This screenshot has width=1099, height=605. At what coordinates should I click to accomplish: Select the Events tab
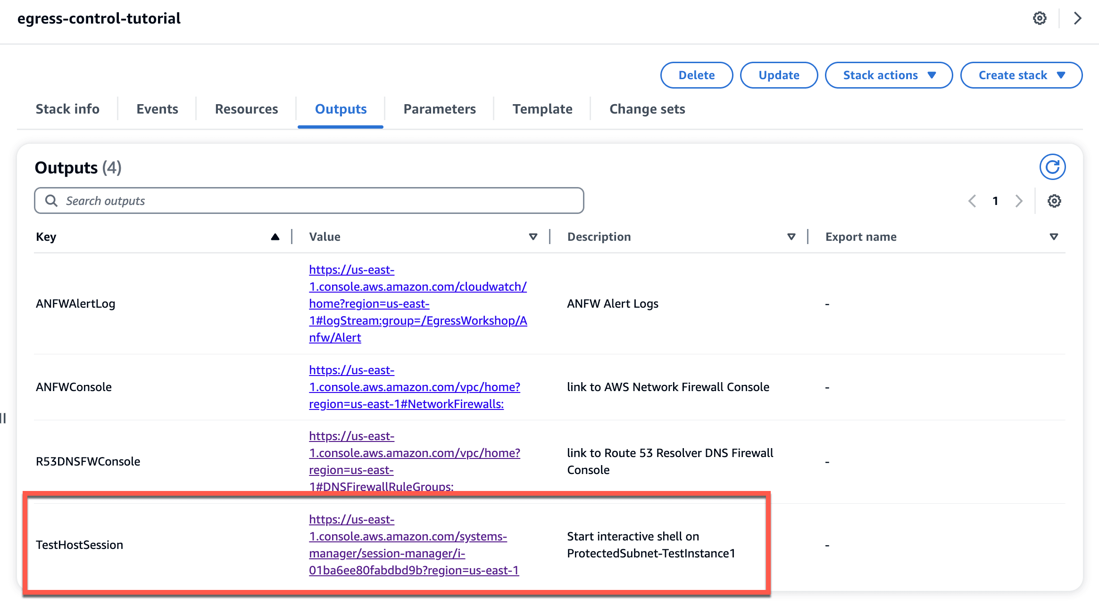pyautogui.click(x=157, y=108)
